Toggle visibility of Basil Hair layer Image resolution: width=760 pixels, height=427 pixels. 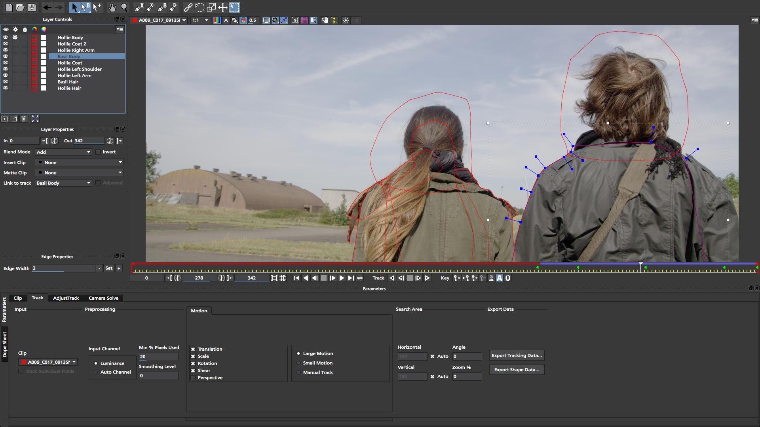pyautogui.click(x=5, y=81)
